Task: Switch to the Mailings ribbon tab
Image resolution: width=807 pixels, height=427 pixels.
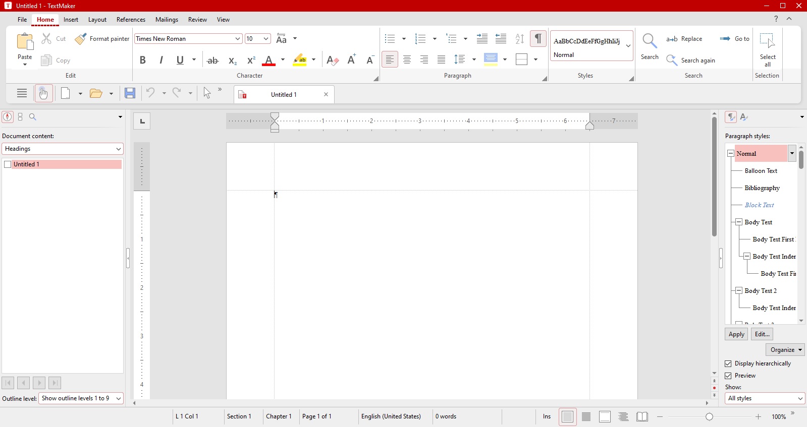Action: click(167, 20)
